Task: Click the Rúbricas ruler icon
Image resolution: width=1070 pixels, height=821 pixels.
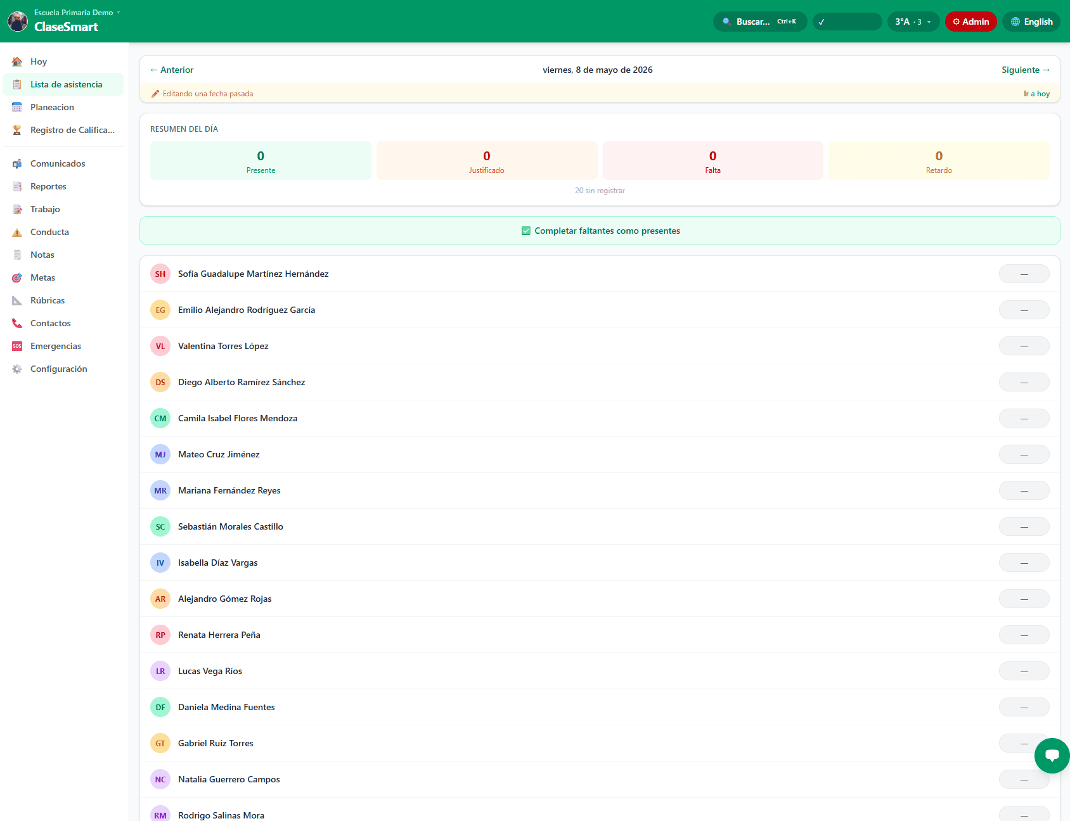Action: (17, 300)
